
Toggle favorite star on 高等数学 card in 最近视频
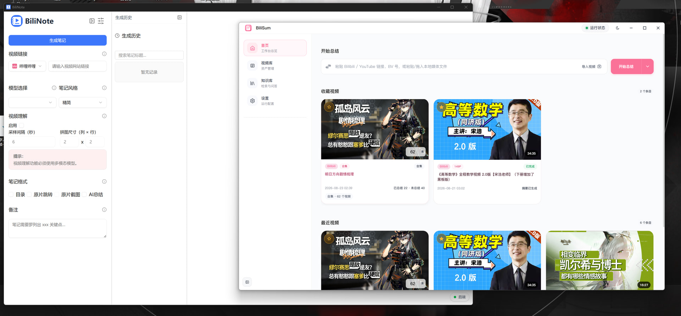point(441,239)
